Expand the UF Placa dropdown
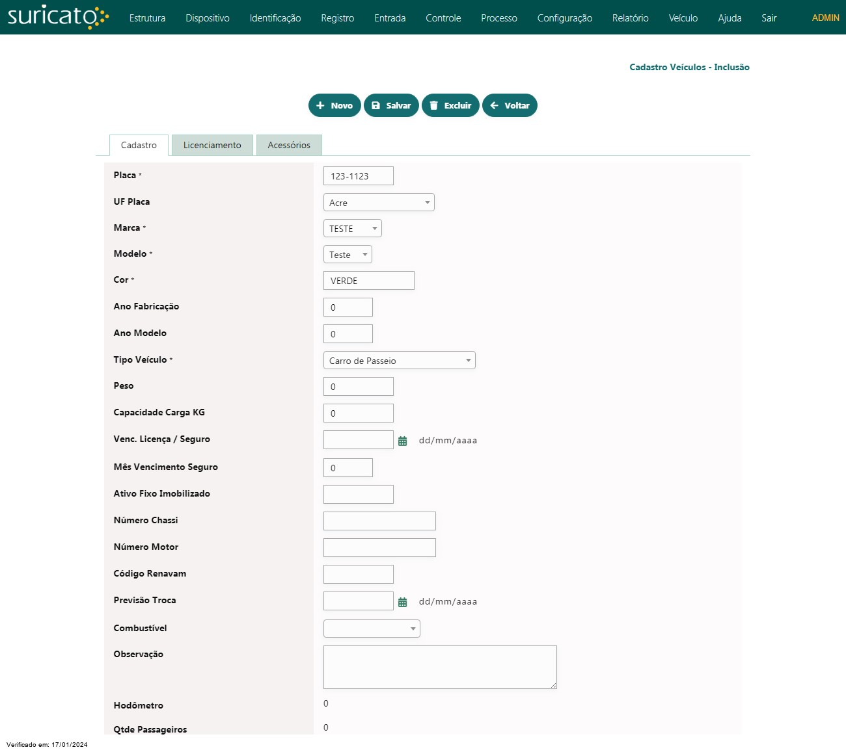 pyautogui.click(x=378, y=203)
